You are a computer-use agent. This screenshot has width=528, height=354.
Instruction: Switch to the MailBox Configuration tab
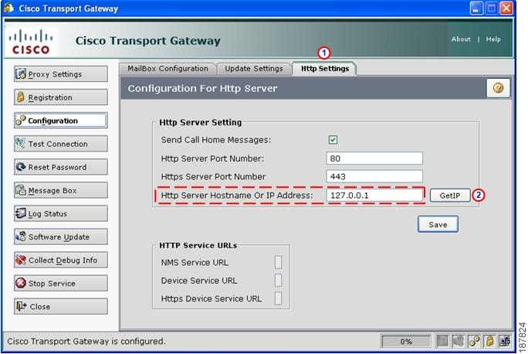tap(168, 69)
